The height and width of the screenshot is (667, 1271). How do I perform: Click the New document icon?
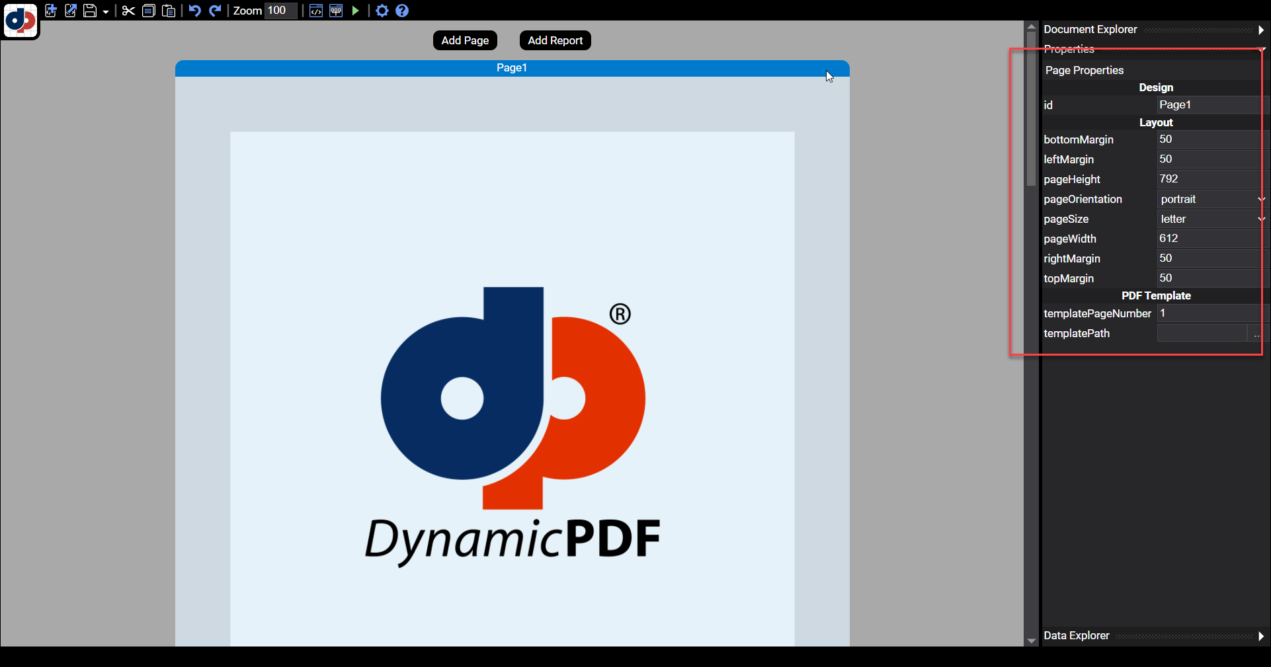click(x=51, y=11)
